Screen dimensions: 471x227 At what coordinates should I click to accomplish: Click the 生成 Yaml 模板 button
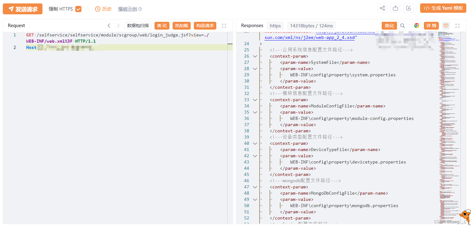click(443, 8)
